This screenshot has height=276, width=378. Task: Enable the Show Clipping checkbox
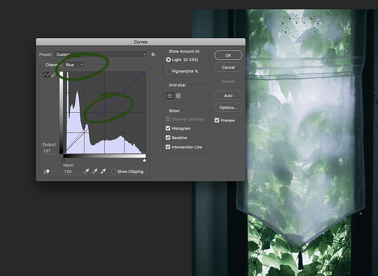pos(113,171)
